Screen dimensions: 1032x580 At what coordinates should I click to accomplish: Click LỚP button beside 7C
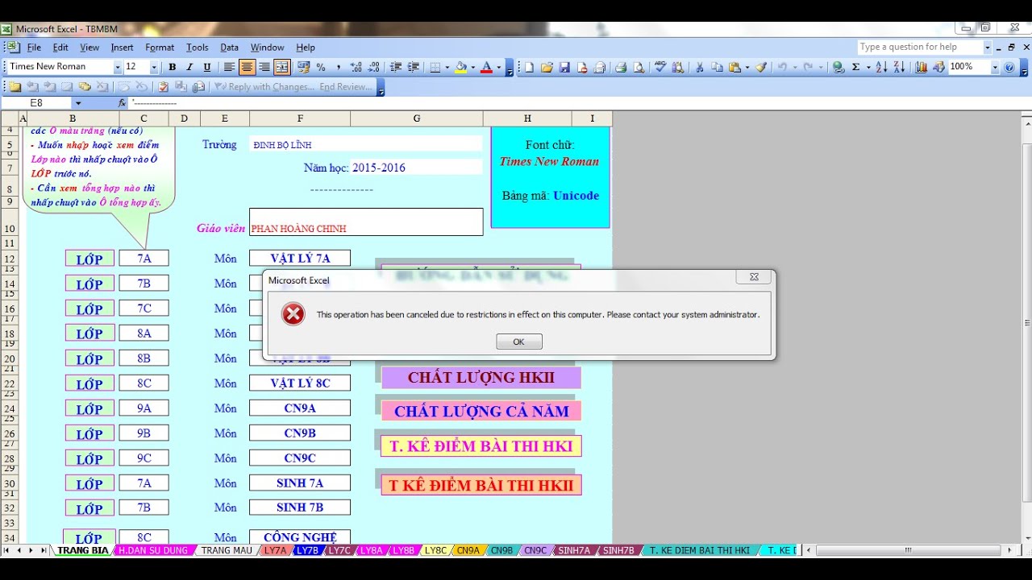coord(89,309)
